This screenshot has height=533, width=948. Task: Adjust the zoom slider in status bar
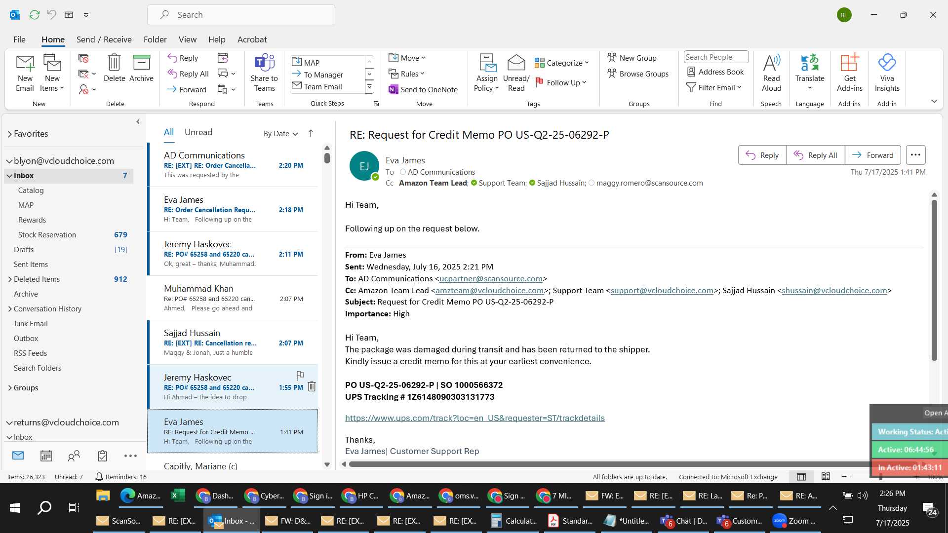[881, 477]
